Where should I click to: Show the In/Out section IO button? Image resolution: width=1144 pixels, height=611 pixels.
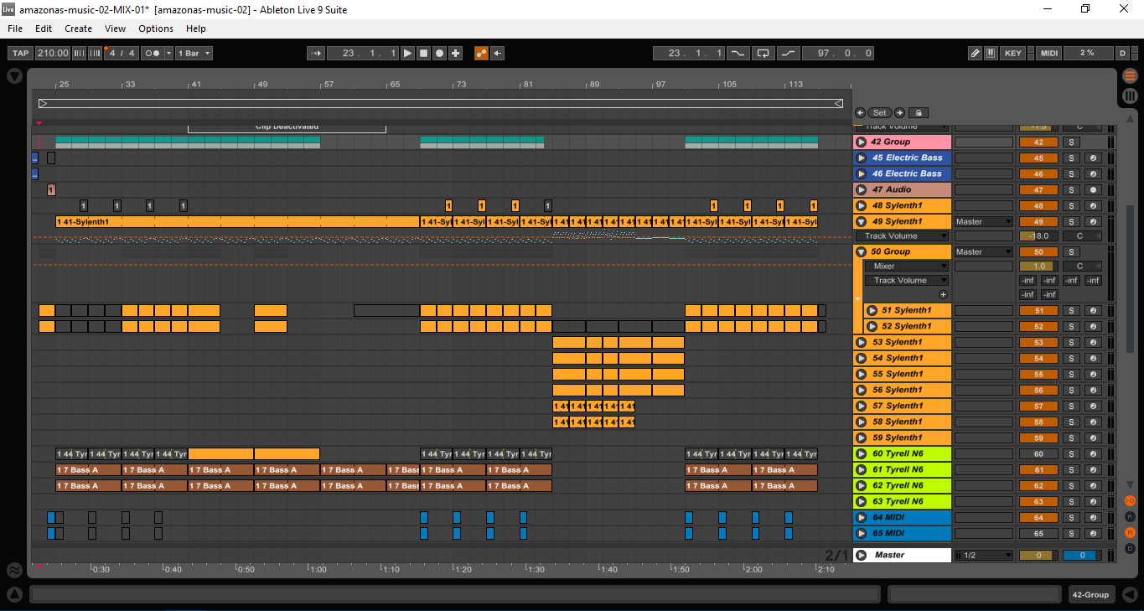click(1130, 501)
